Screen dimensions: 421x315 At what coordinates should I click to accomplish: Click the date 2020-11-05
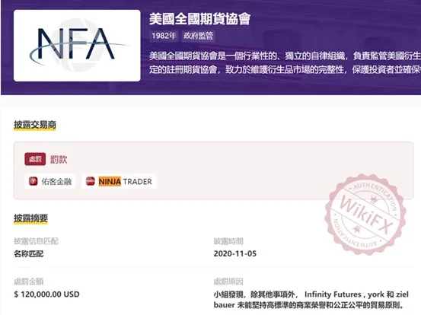click(x=235, y=253)
